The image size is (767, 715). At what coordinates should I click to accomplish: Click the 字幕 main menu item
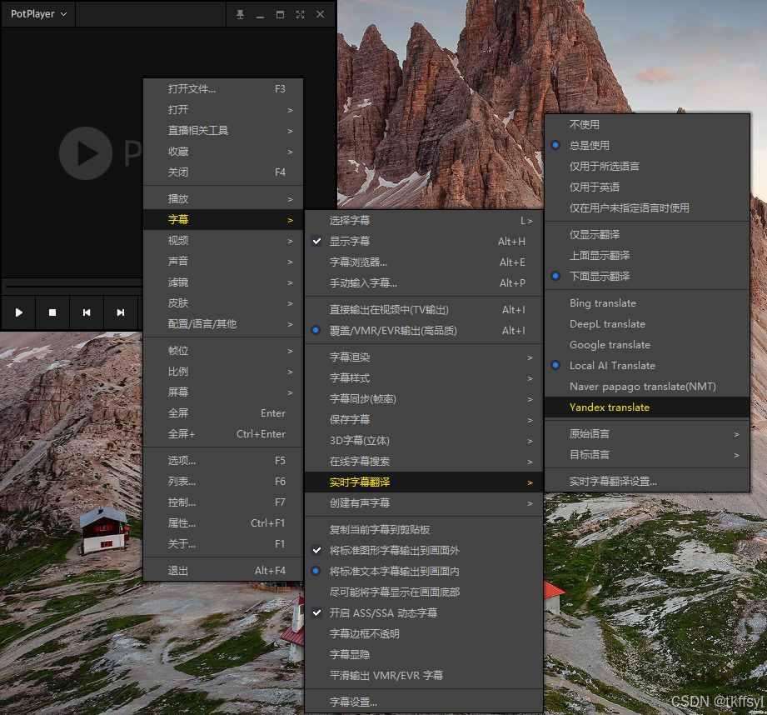tap(223, 220)
